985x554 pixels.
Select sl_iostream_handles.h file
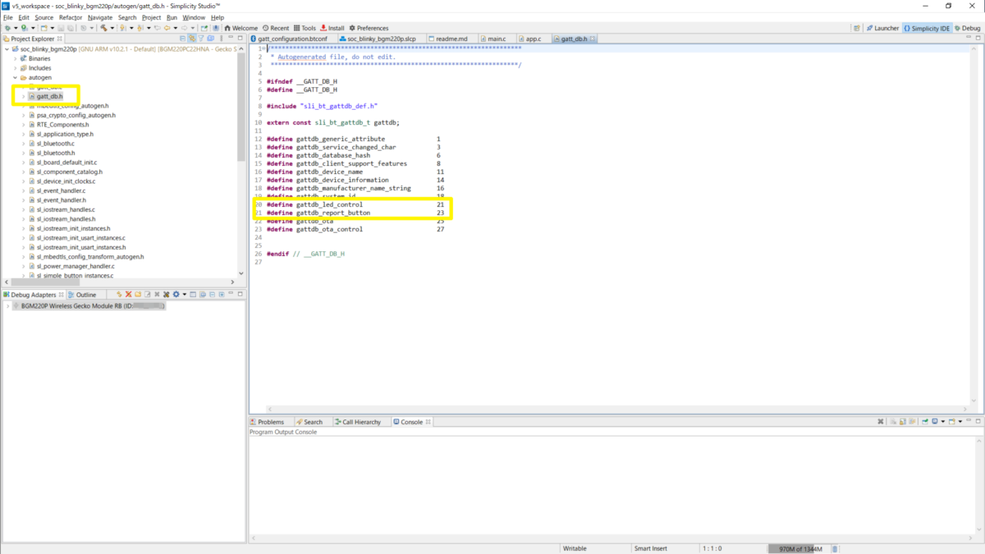click(x=66, y=219)
